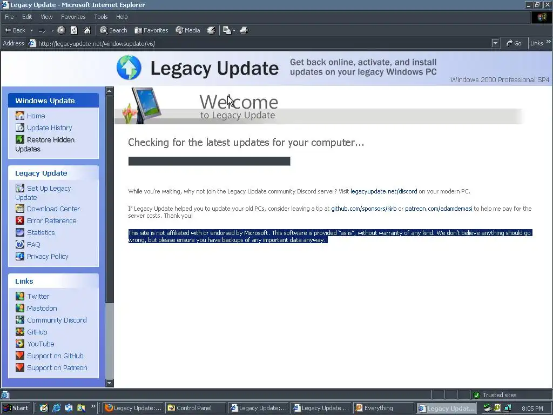
Task: Click the first Quick Launch desktop icon
Action: click(44, 408)
